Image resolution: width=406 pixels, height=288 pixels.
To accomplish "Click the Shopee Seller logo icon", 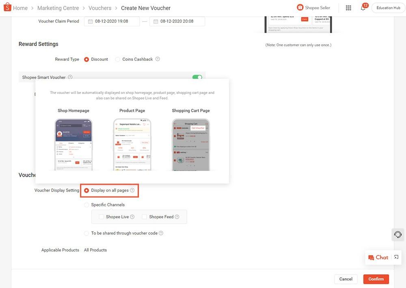I will coord(300,7).
